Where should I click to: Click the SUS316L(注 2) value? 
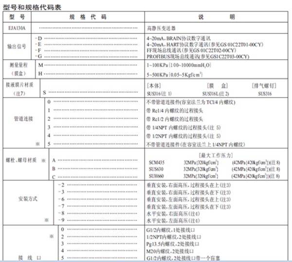pos(216,94)
